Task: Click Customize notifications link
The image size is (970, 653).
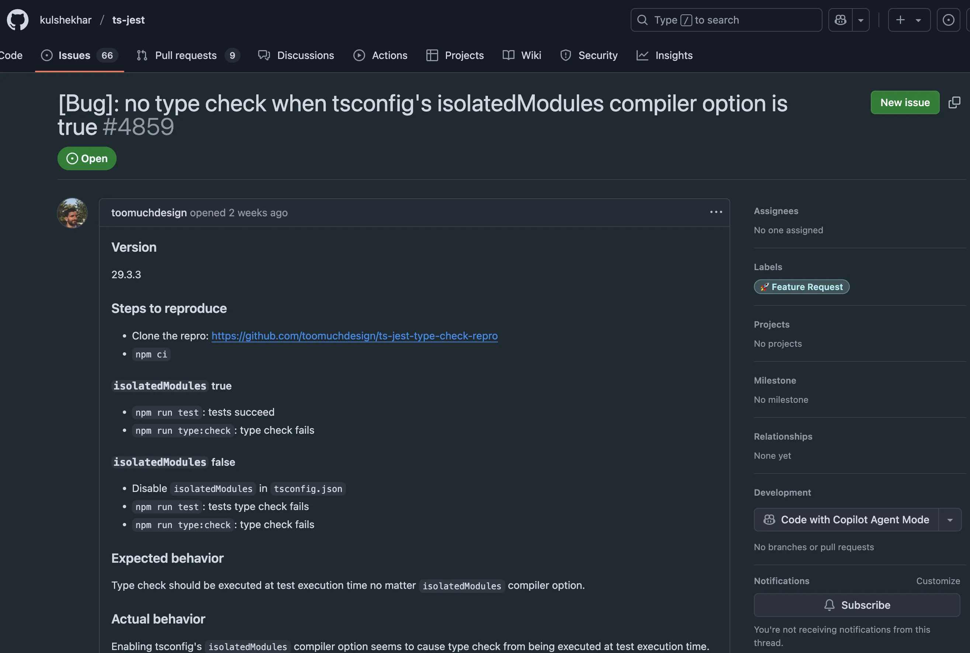Action: (938, 581)
